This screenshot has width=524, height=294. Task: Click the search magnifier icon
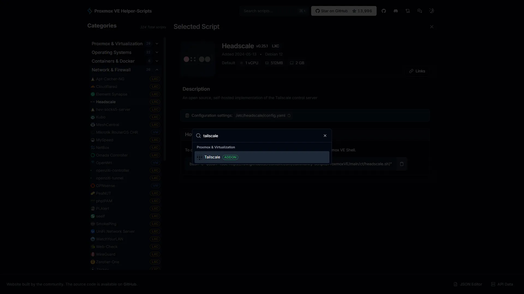point(198,136)
